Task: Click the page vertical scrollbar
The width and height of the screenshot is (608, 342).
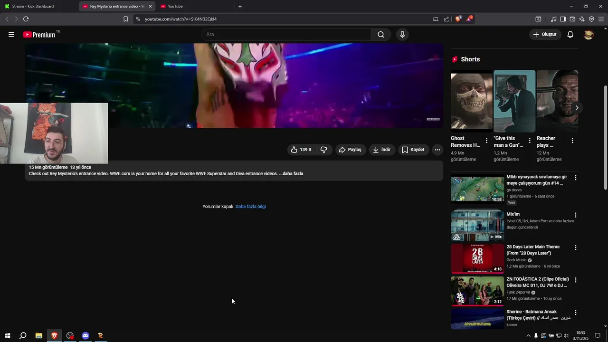Action: [605, 138]
